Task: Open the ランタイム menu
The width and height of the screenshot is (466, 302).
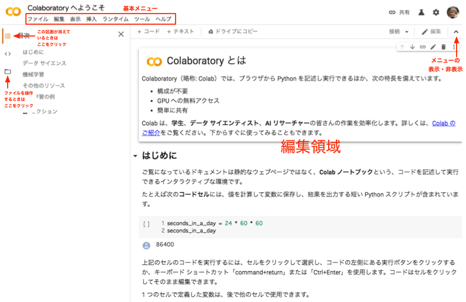Action: (115, 19)
